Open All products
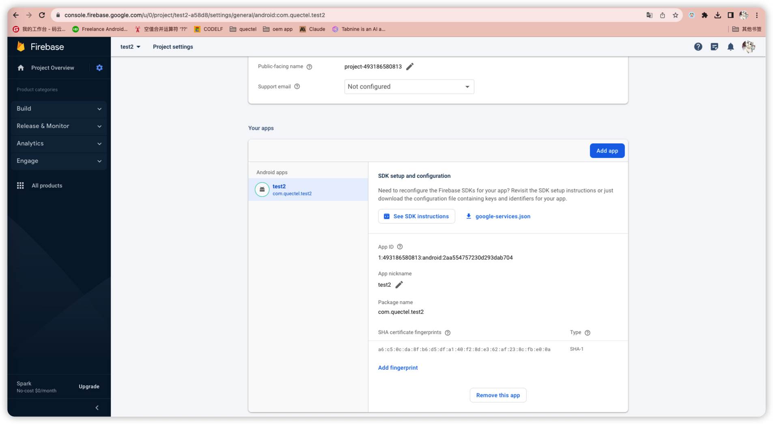 click(47, 185)
